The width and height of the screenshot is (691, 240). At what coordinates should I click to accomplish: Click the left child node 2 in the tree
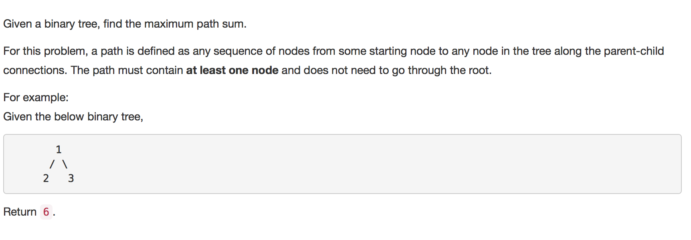click(x=46, y=178)
